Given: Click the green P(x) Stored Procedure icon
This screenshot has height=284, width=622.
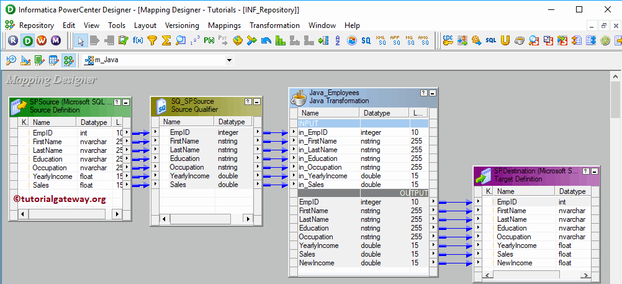Looking at the screenshot, I should pos(209,40).
